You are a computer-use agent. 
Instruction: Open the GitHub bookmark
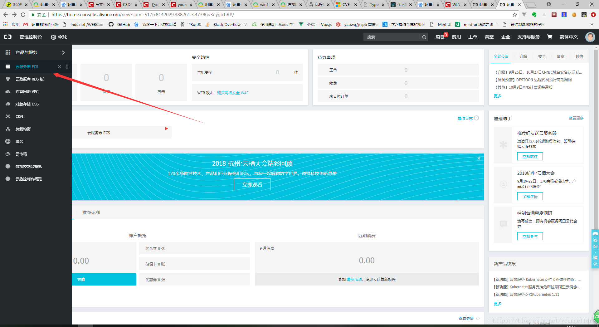pos(119,24)
